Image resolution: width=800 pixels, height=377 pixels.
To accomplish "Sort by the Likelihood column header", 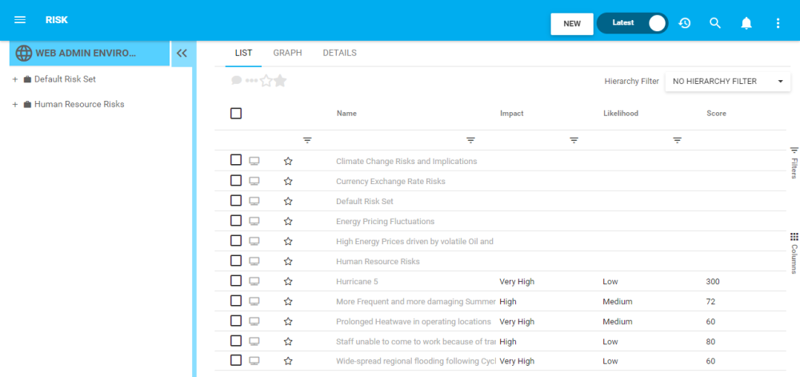I will [x=621, y=113].
